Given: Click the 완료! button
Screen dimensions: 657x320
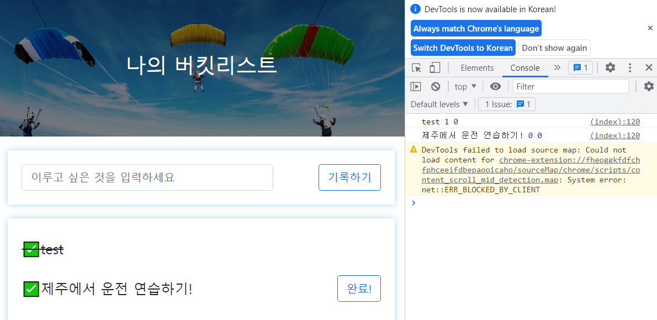Looking at the screenshot, I should pos(359,288).
